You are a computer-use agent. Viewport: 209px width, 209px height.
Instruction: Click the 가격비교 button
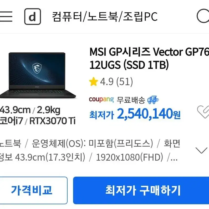tap(32, 190)
